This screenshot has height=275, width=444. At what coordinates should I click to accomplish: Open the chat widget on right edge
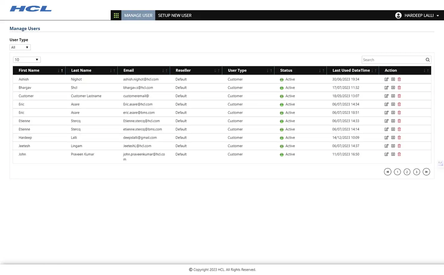click(x=440, y=163)
